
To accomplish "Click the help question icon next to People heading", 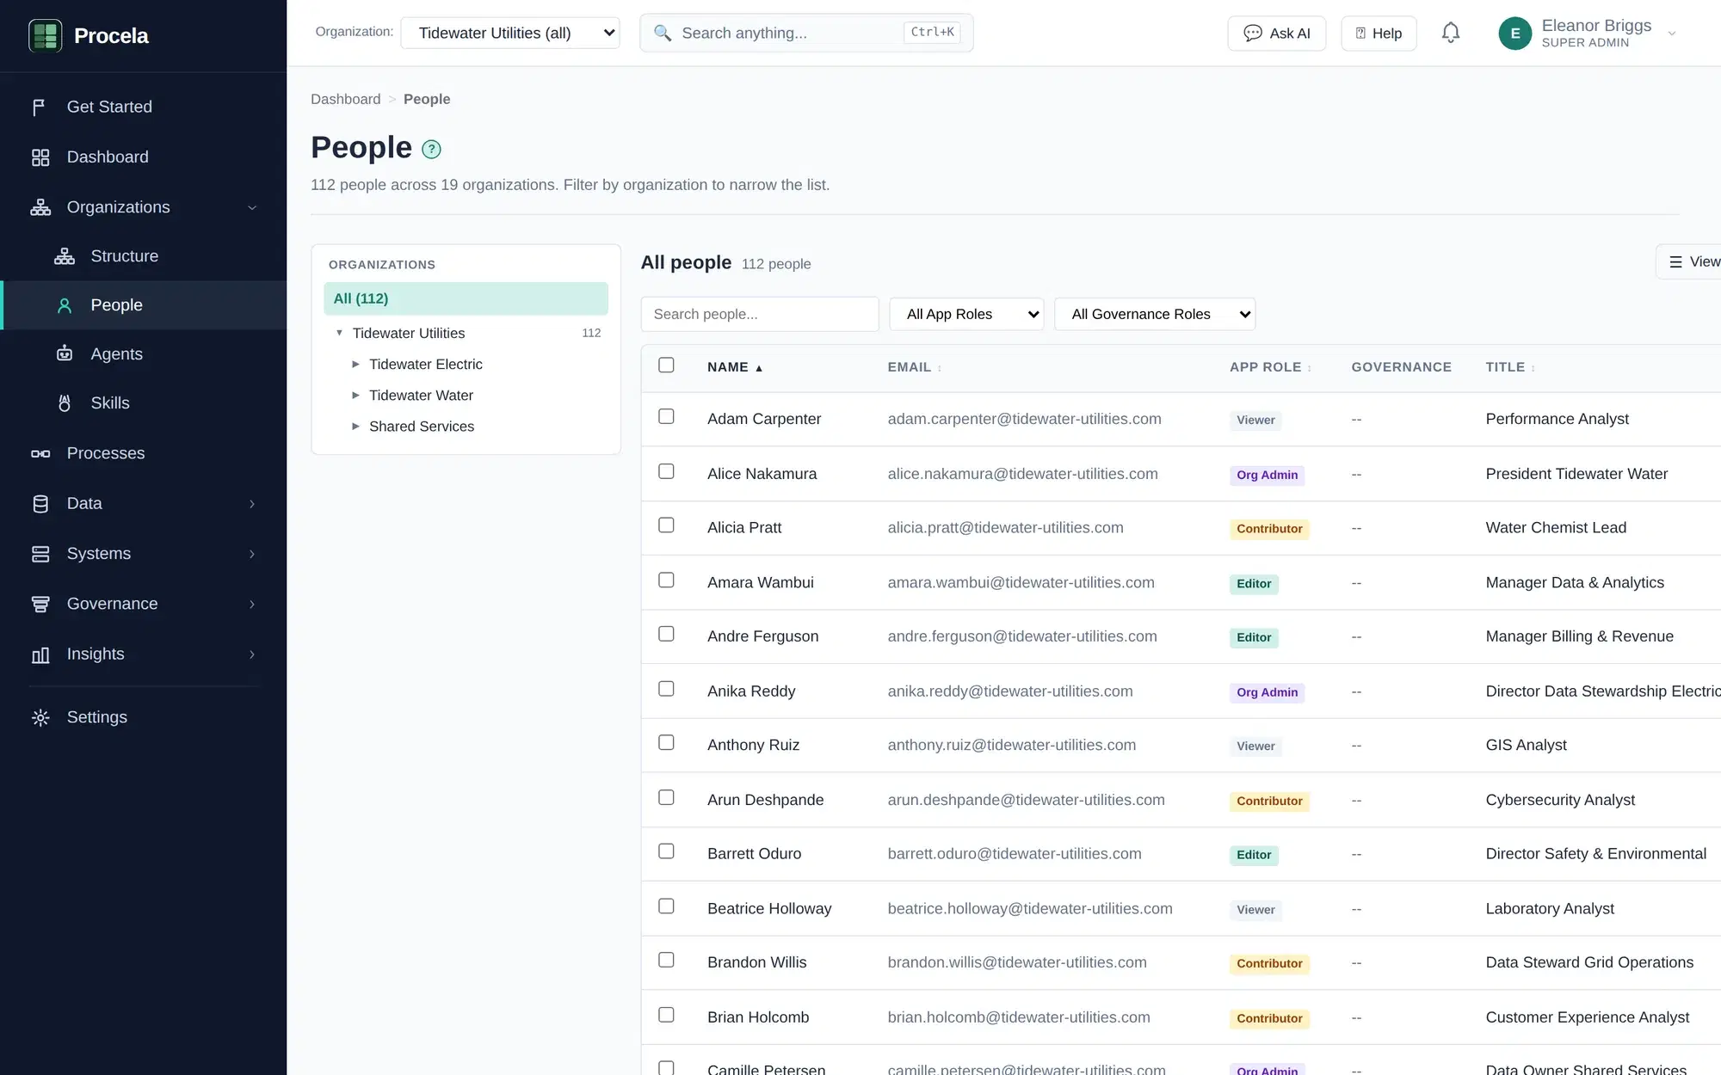I will [431, 149].
